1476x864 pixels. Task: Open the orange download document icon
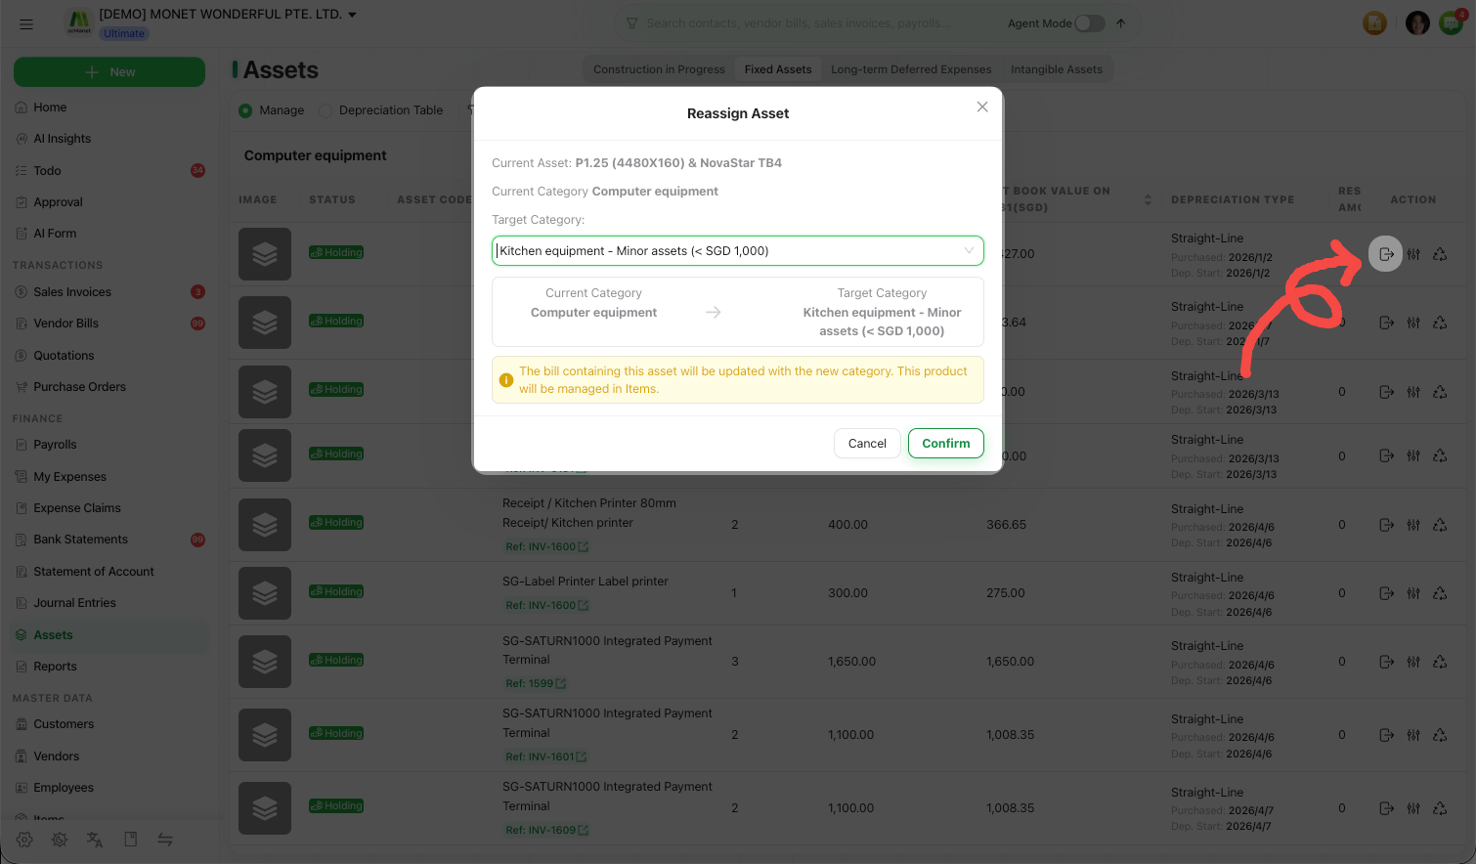tap(1375, 23)
